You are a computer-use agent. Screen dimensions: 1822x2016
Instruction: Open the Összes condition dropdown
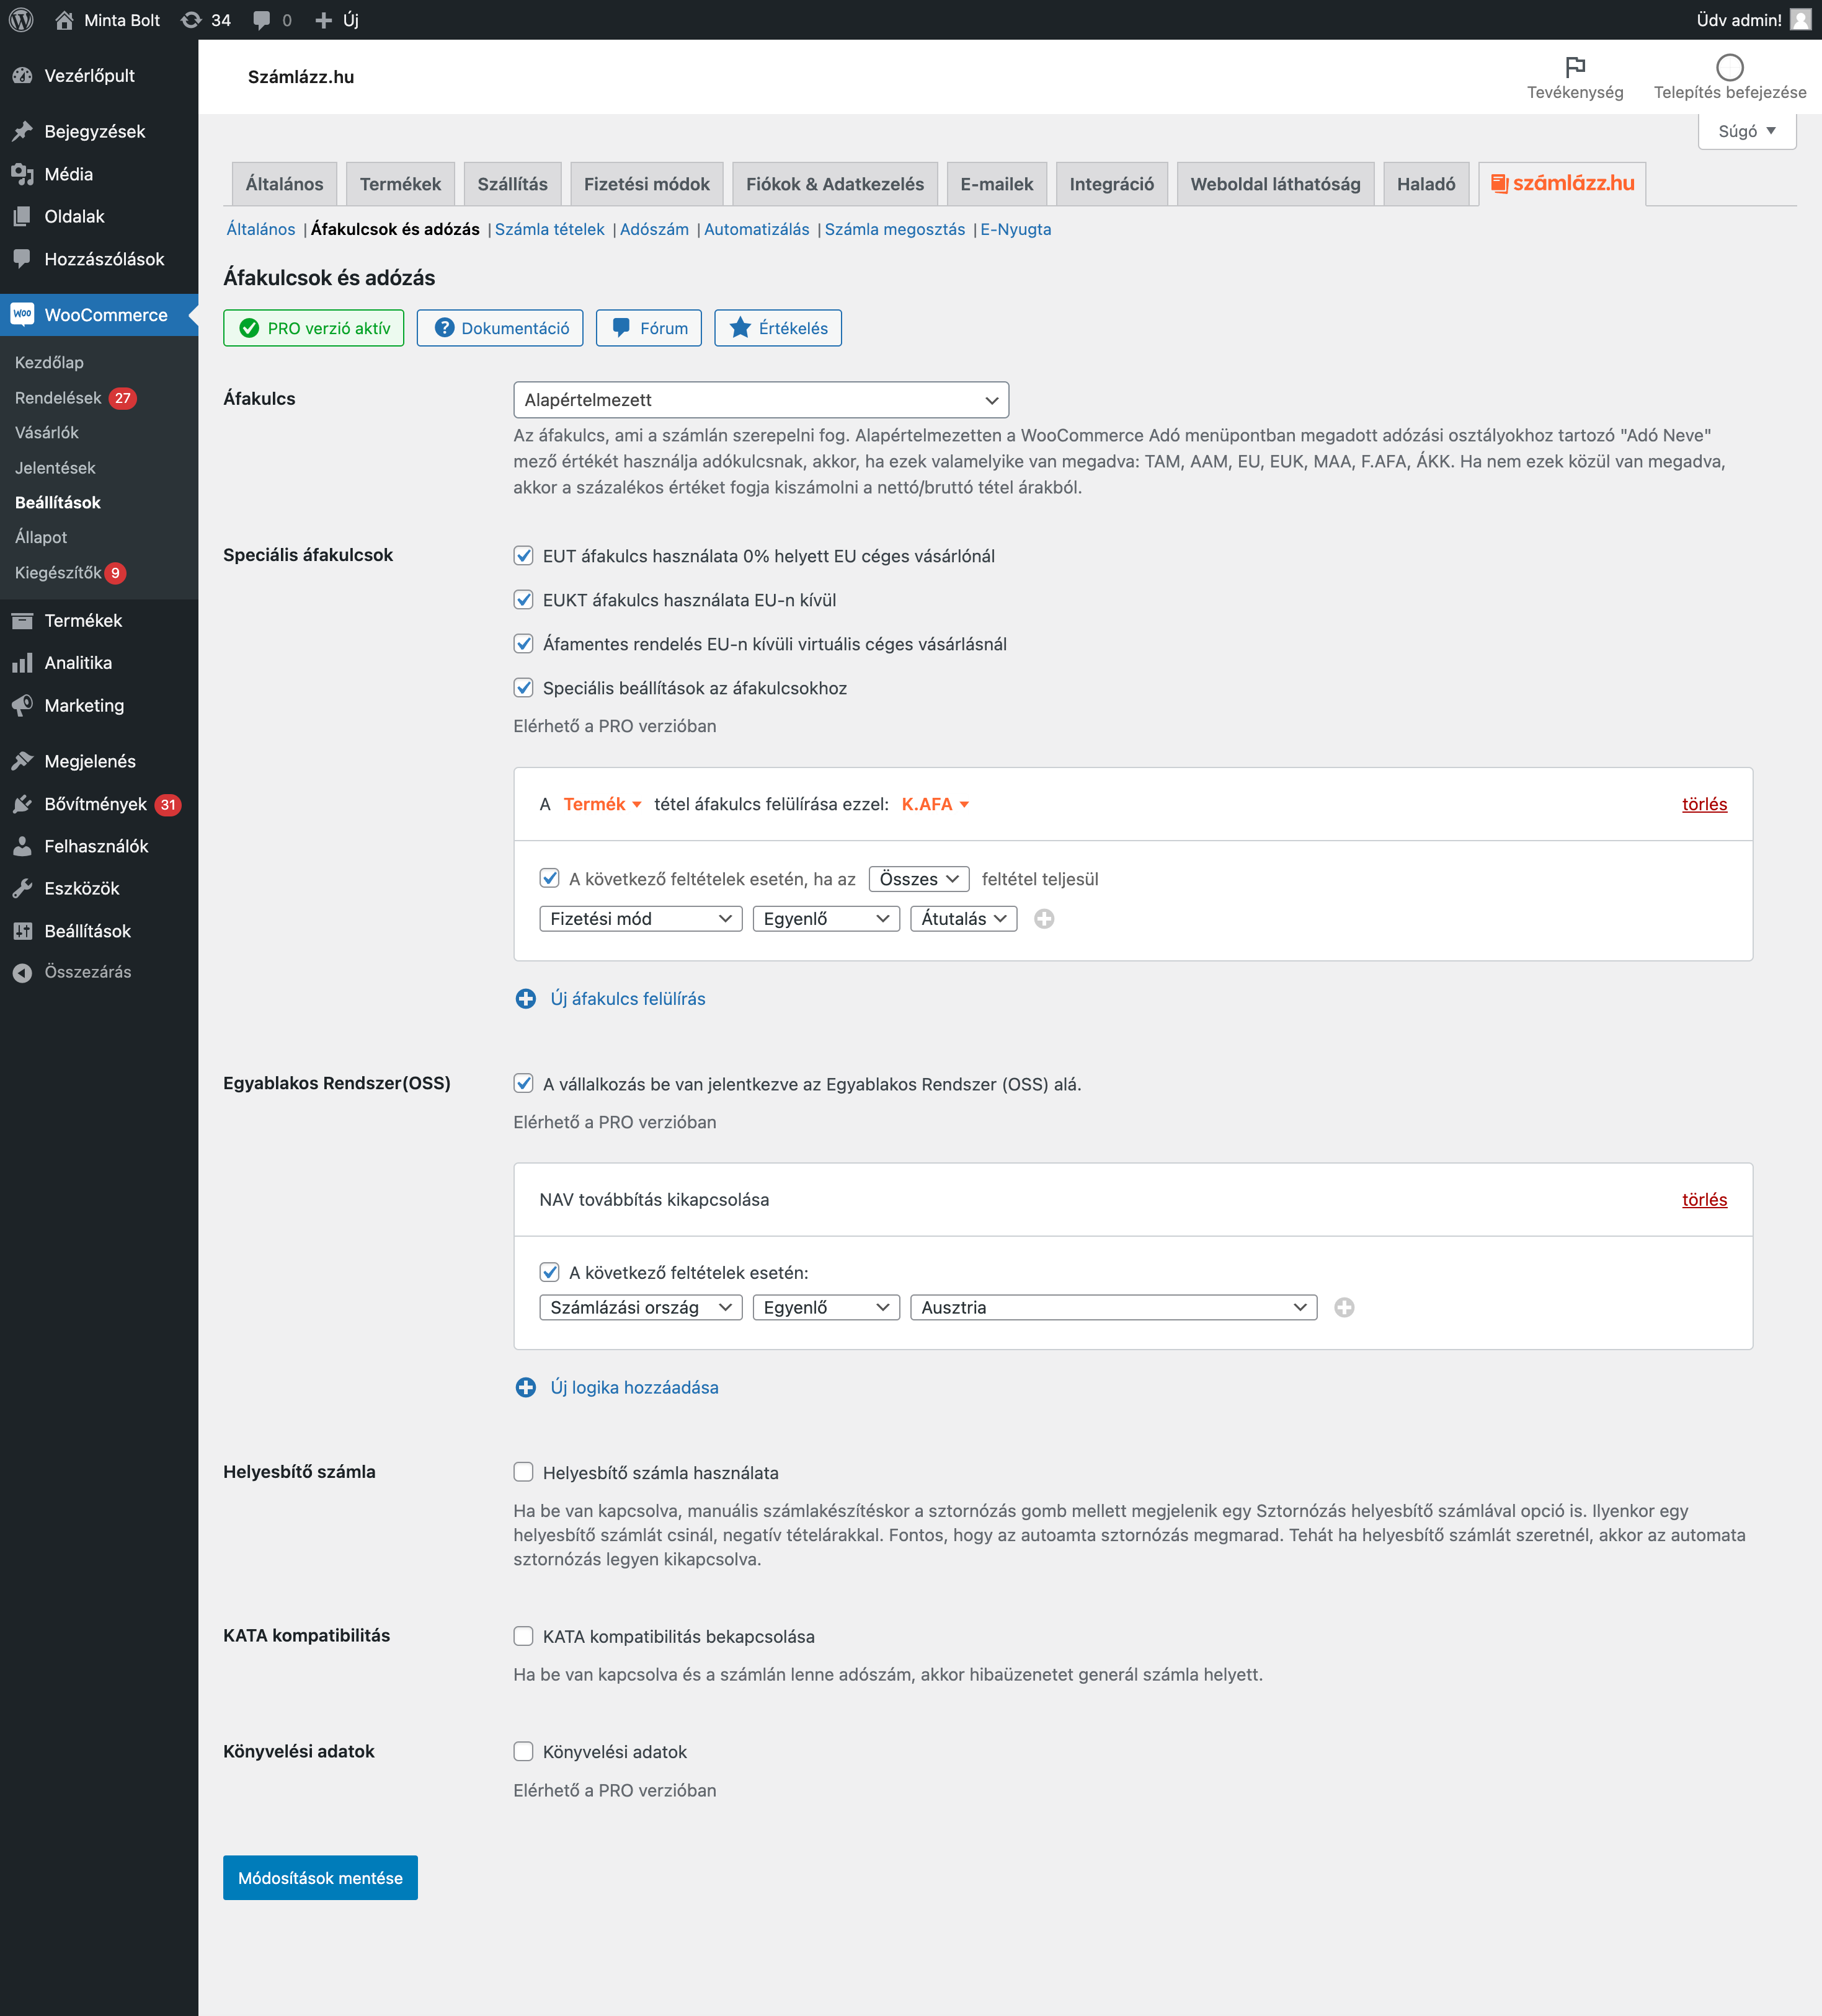pyautogui.click(x=918, y=880)
